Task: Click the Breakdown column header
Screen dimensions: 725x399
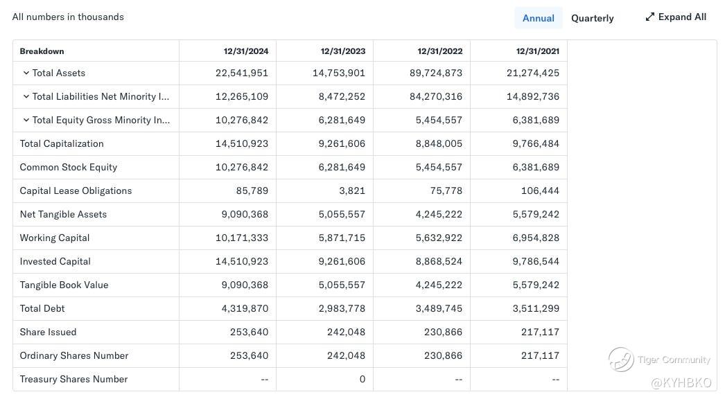Action: coord(42,51)
